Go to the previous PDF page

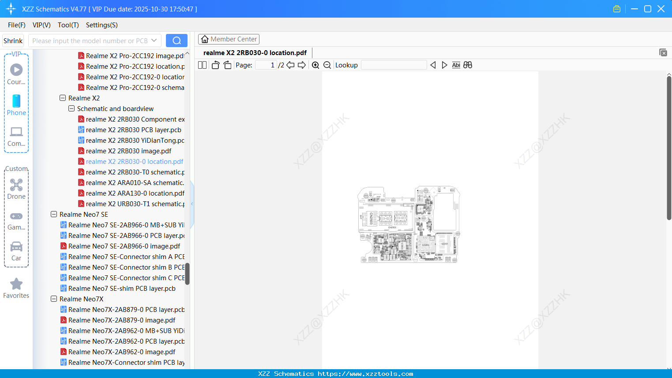click(290, 65)
